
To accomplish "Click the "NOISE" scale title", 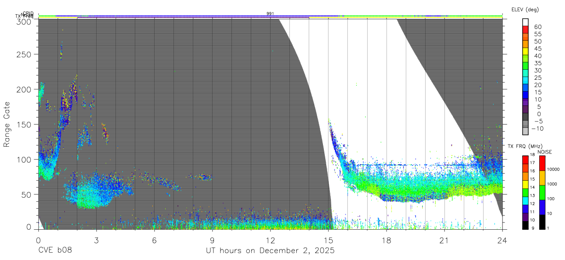I will tap(545, 152).
